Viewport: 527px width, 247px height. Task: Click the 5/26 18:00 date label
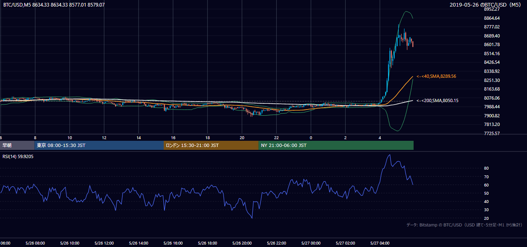click(207, 243)
